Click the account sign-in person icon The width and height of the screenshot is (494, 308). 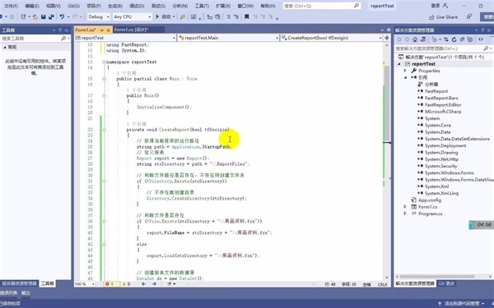point(445,6)
